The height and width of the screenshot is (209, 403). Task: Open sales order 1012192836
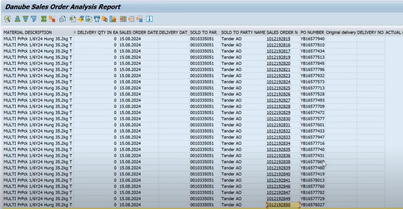[x=278, y=156]
